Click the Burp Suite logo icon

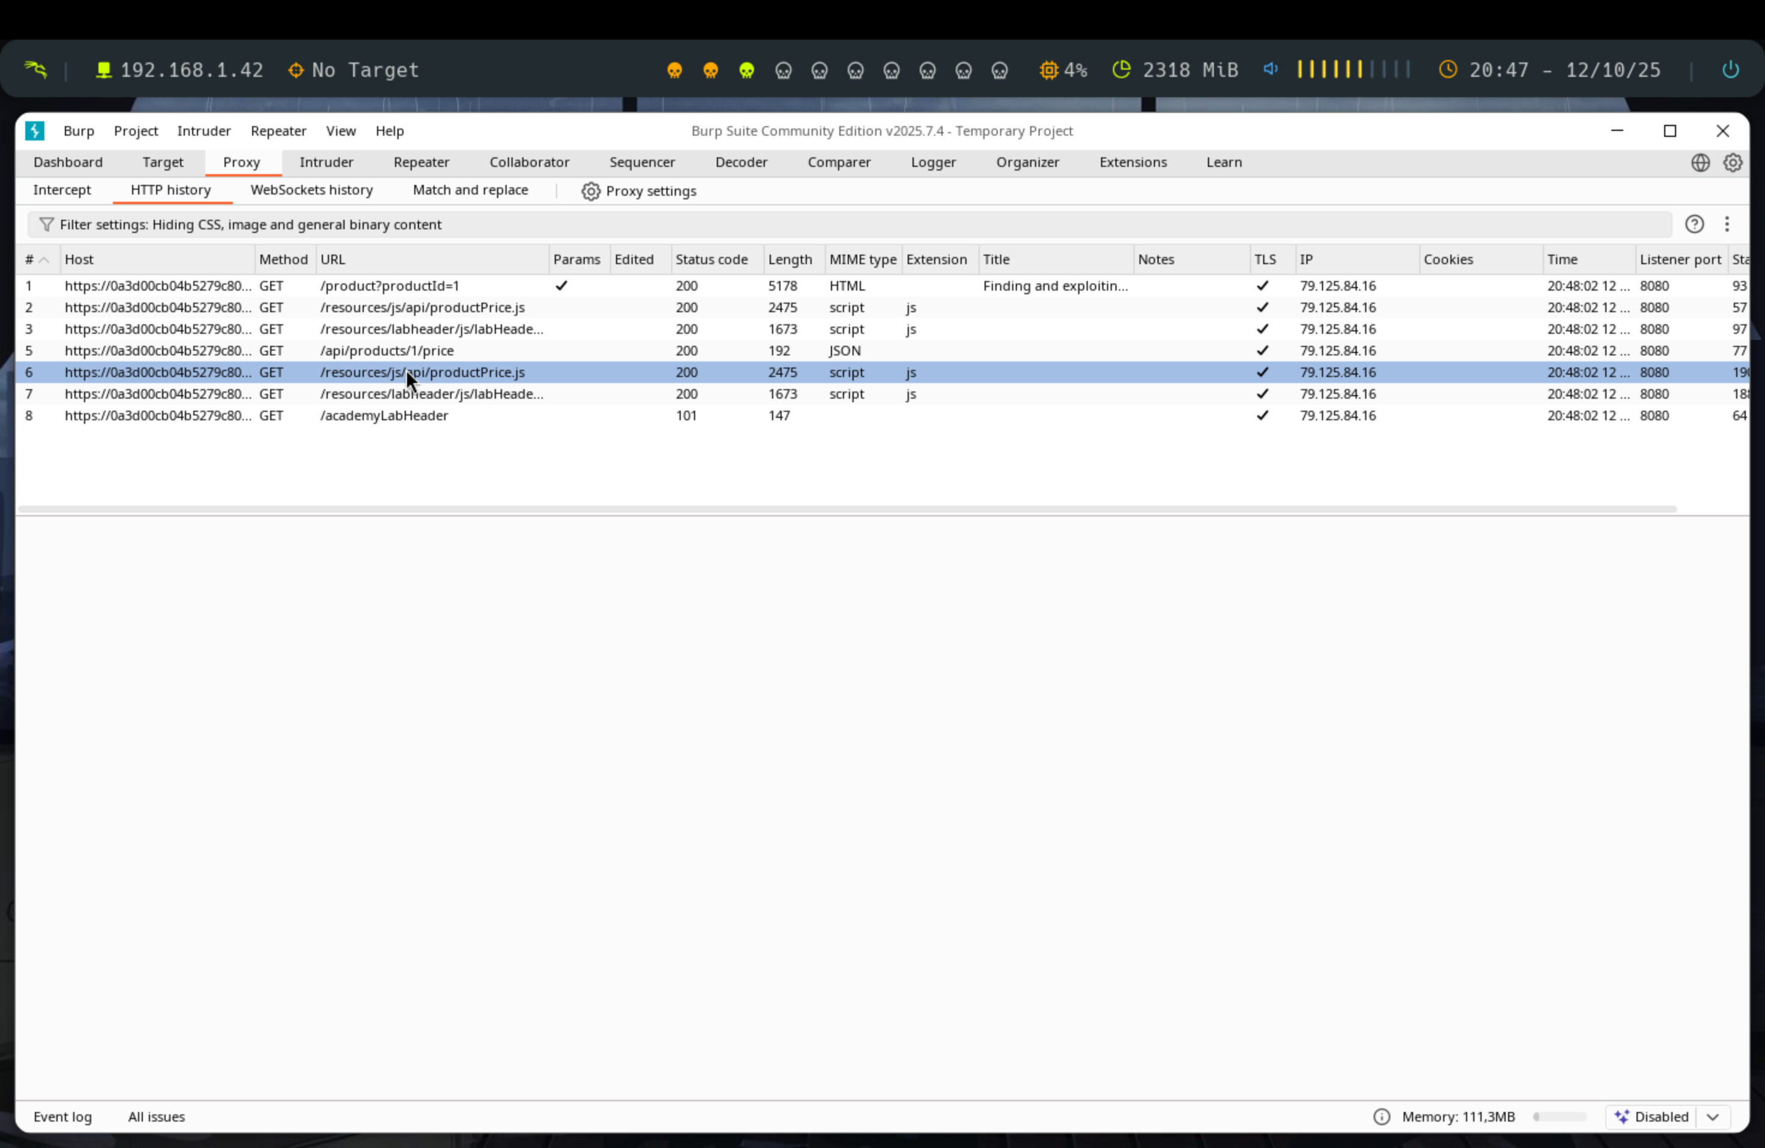click(34, 131)
